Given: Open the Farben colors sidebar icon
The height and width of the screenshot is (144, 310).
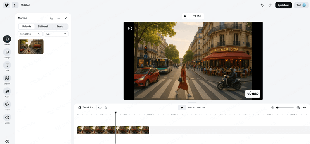Looking at the screenshot, I should (7, 104).
